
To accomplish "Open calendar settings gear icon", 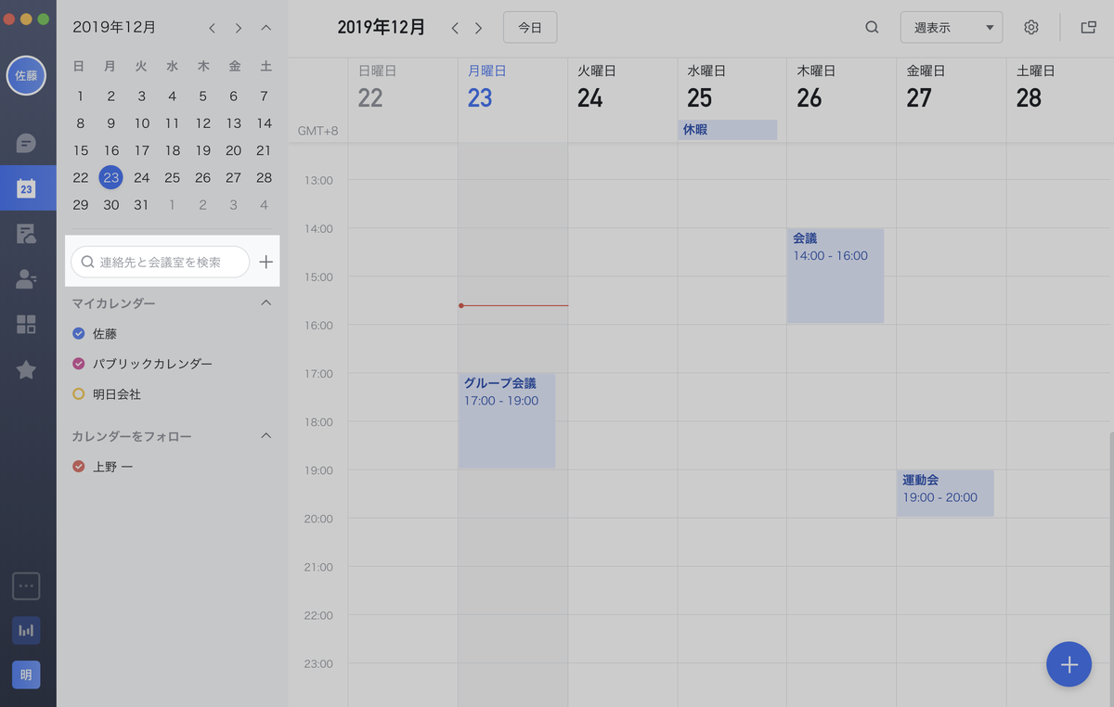I will 1031,28.
